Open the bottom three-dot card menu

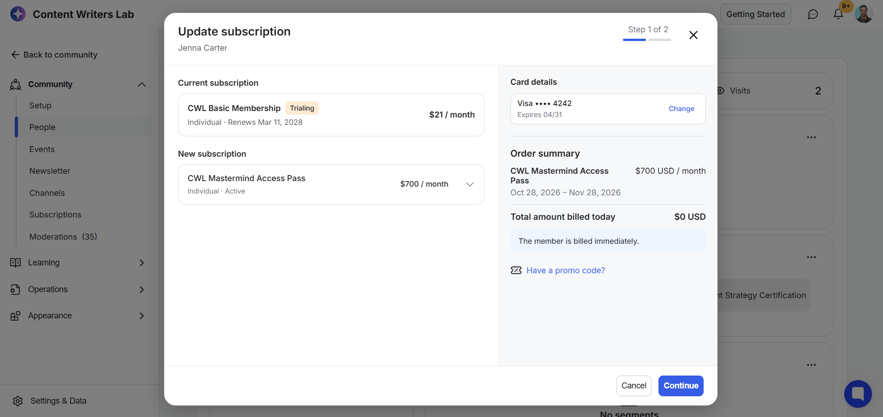pos(811,365)
